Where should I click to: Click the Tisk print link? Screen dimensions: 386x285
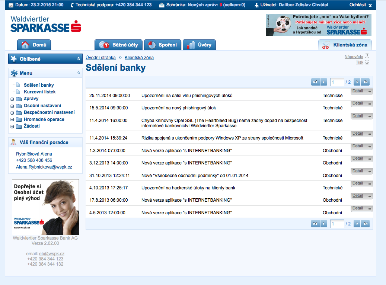point(360,62)
